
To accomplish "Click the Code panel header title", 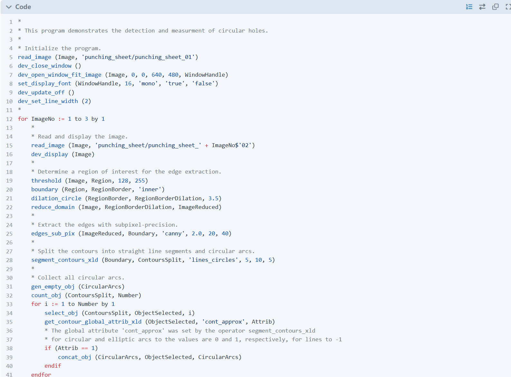I will point(23,7).
